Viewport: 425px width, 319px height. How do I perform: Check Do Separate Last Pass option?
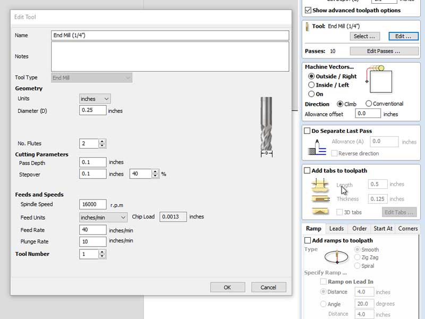pos(308,131)
